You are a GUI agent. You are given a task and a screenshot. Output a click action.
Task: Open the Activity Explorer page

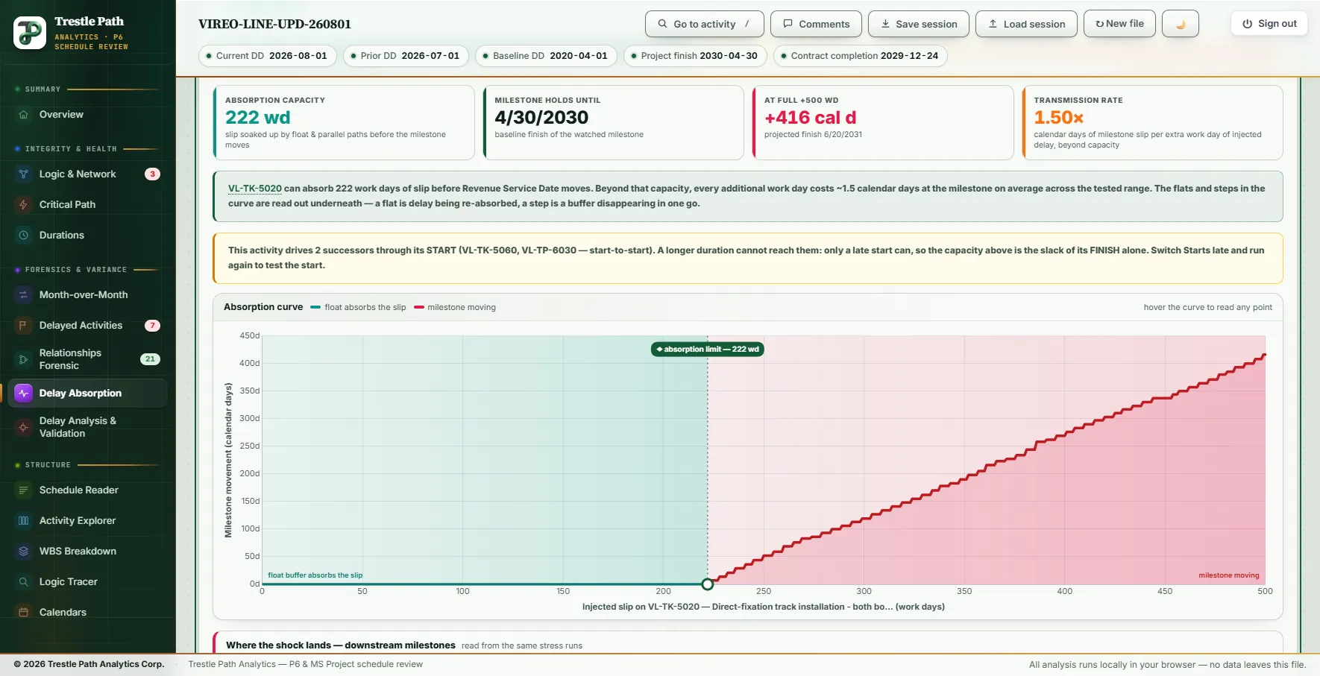pos(88,521)
